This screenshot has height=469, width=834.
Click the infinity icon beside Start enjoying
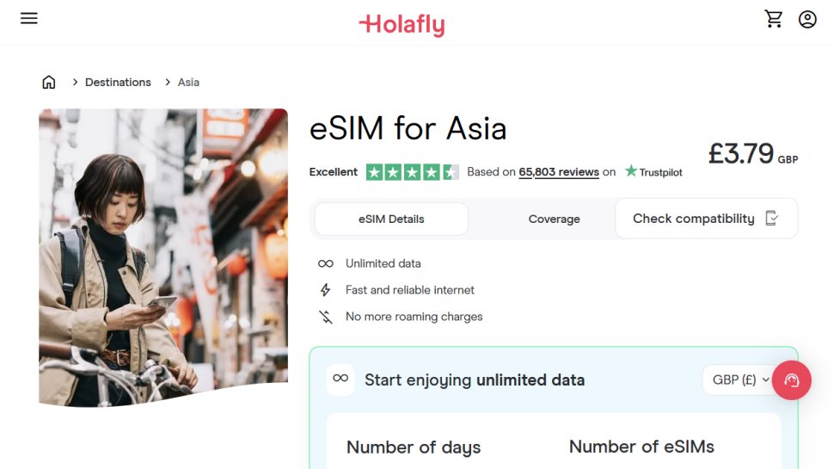pos(341,380)
